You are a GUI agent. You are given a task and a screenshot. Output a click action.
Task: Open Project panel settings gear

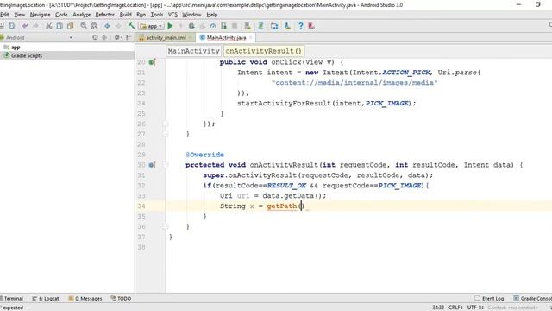tap(117, 37)
